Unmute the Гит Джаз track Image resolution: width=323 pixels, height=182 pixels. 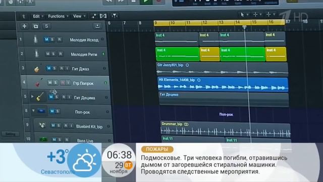pos(49,68)
